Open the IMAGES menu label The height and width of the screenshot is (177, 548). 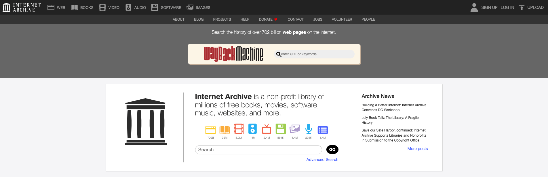pyautogui.click(x=203, y=7)
